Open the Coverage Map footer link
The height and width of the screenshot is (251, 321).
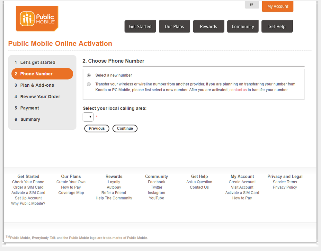(x=71, y=193)
